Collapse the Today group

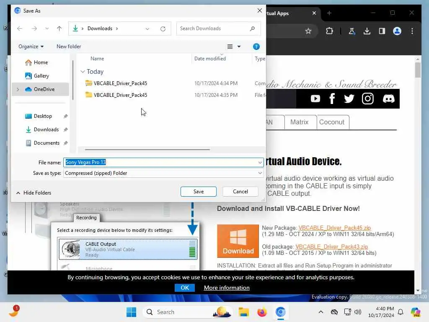[x=83, y=71]
